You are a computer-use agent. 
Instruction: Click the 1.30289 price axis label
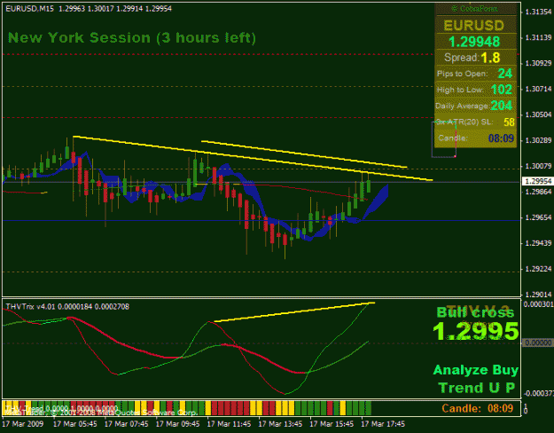pyautogui.click(x=538, y=140)
